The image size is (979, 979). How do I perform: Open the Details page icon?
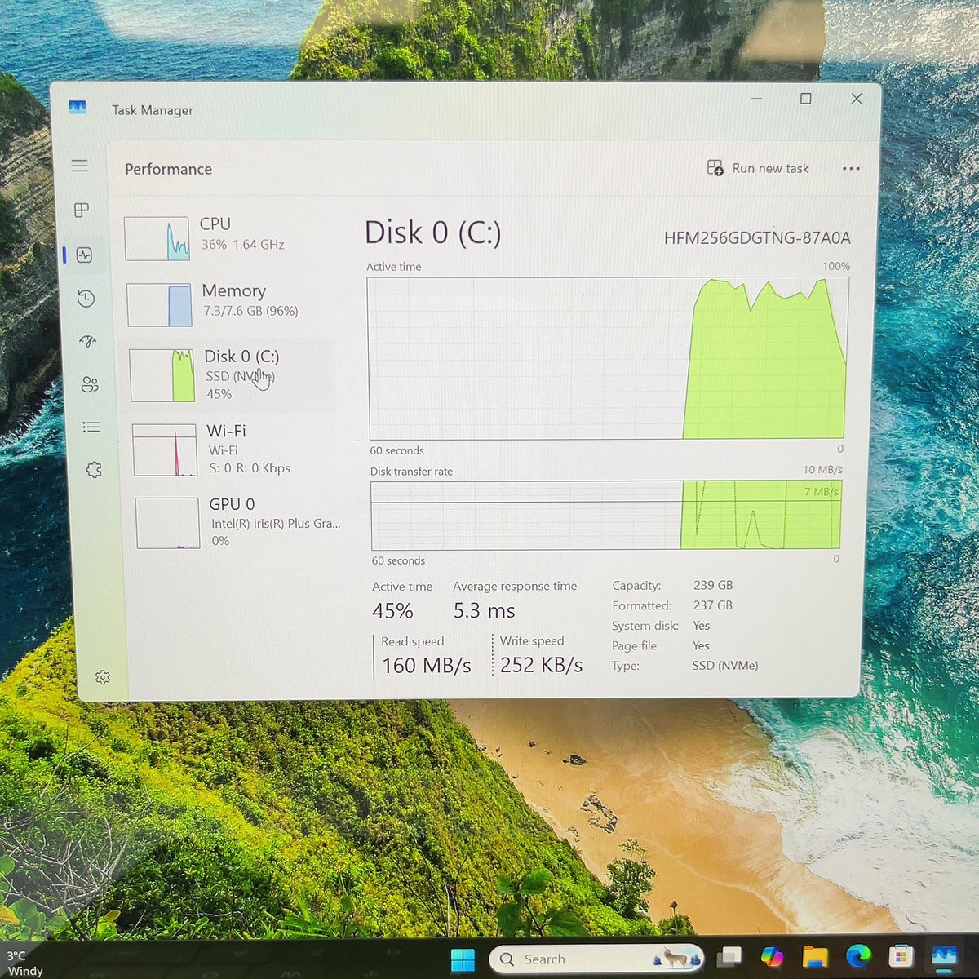(x=91, y=427)
